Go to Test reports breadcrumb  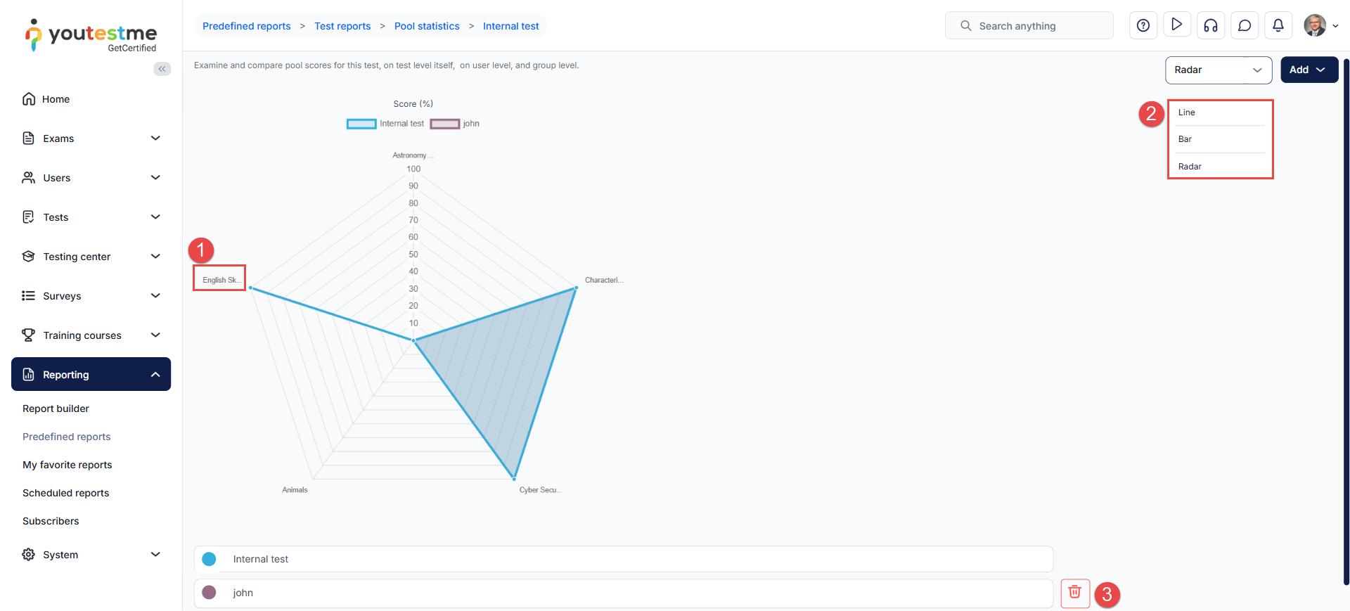[342, 26]
